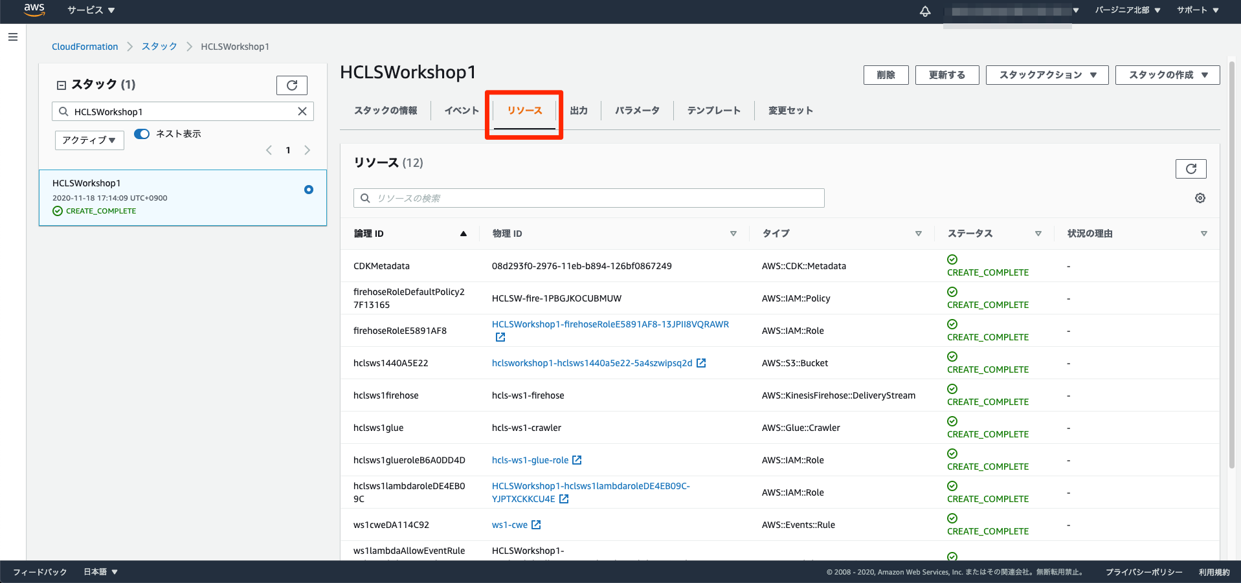Refresh the stacks list panel
Image resolution: width=1241 pixels, height=583 pixels.
(292, 85)
